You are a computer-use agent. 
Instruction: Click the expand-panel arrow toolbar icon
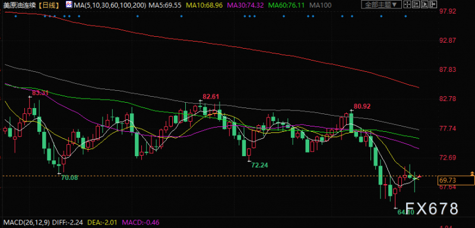tap(433, 4)
